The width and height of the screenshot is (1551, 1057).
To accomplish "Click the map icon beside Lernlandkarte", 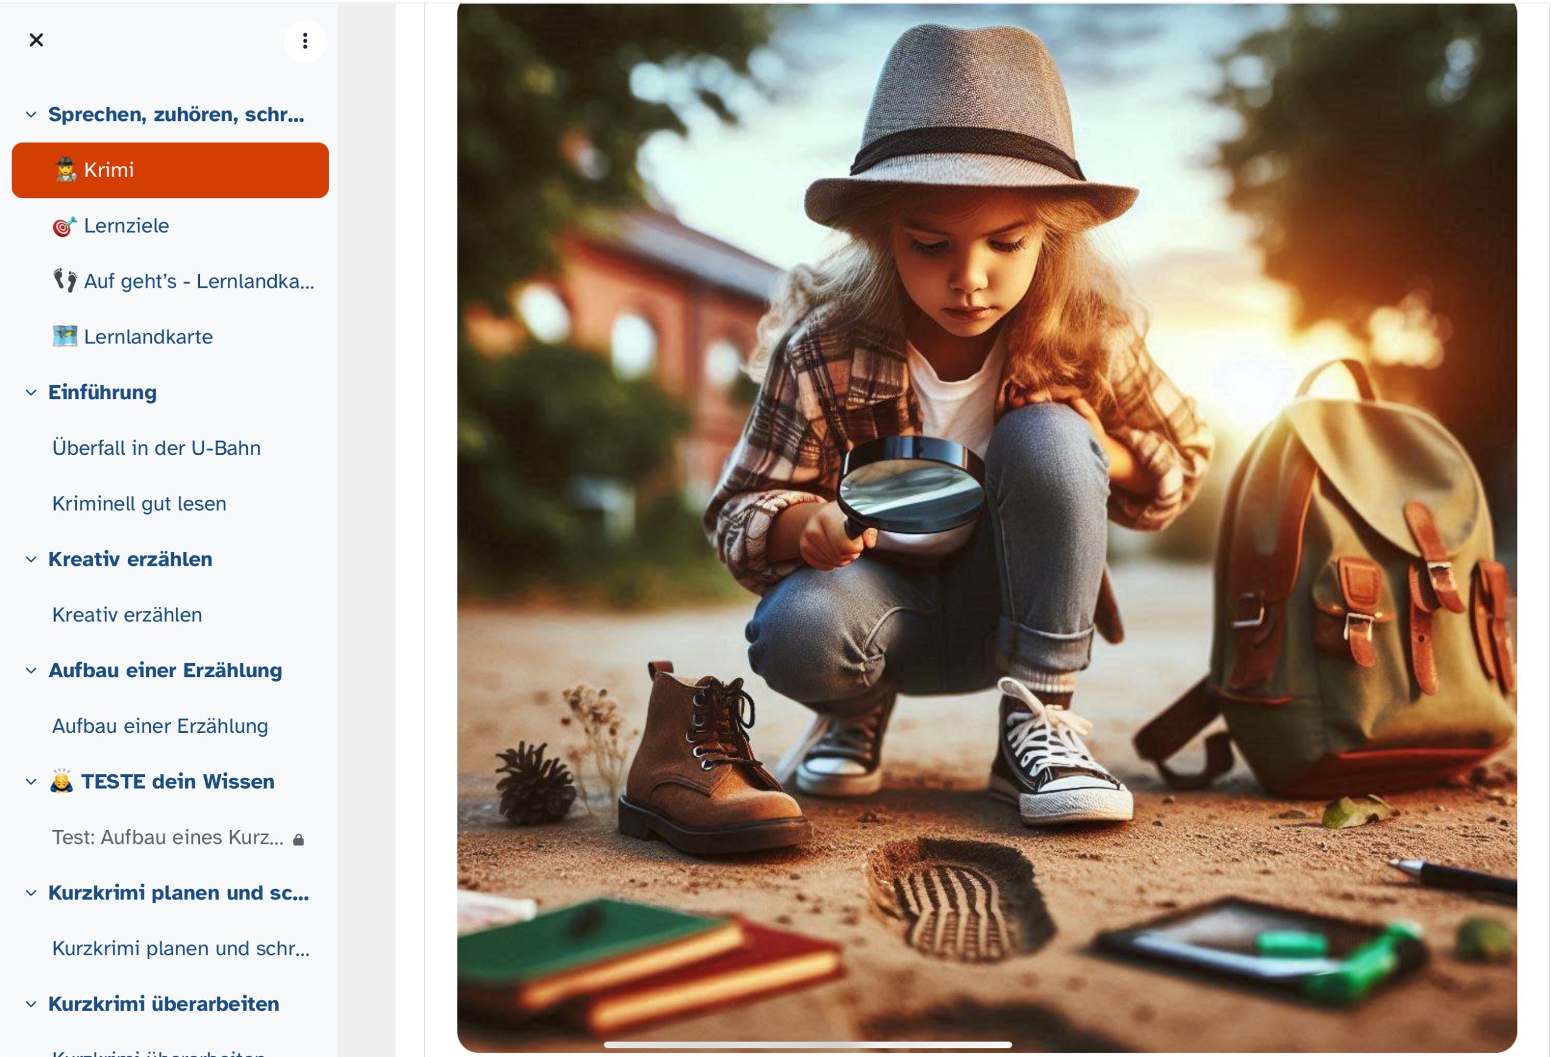I will pyautogui.click(x=65, y=336).
